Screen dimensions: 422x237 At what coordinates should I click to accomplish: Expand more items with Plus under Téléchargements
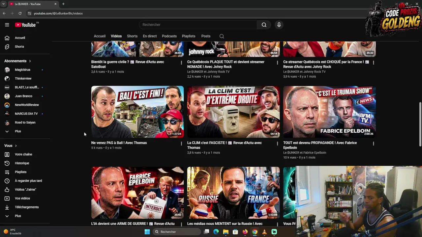click(x=18, y=216)
